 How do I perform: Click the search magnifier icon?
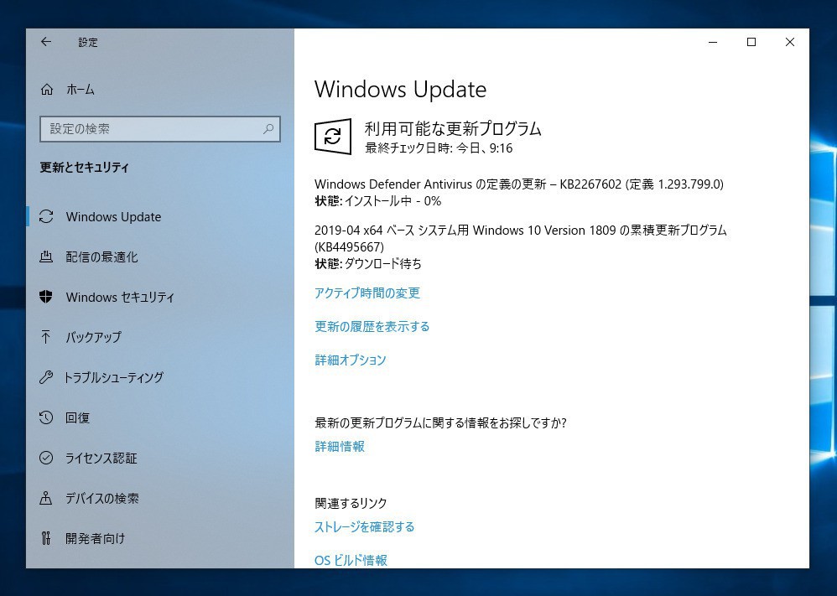(268, 128)
